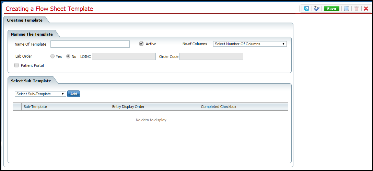This screenshot has height=171, width=373.
Task: Enable the Patient Portal checkbox
Action: tap(16, 65)
